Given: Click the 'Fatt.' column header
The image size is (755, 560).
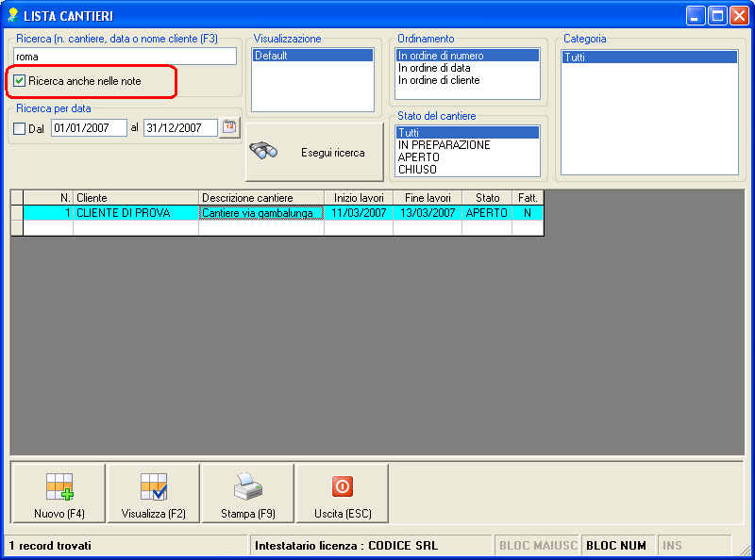Looking at the screenshot, I should point(528,198).
